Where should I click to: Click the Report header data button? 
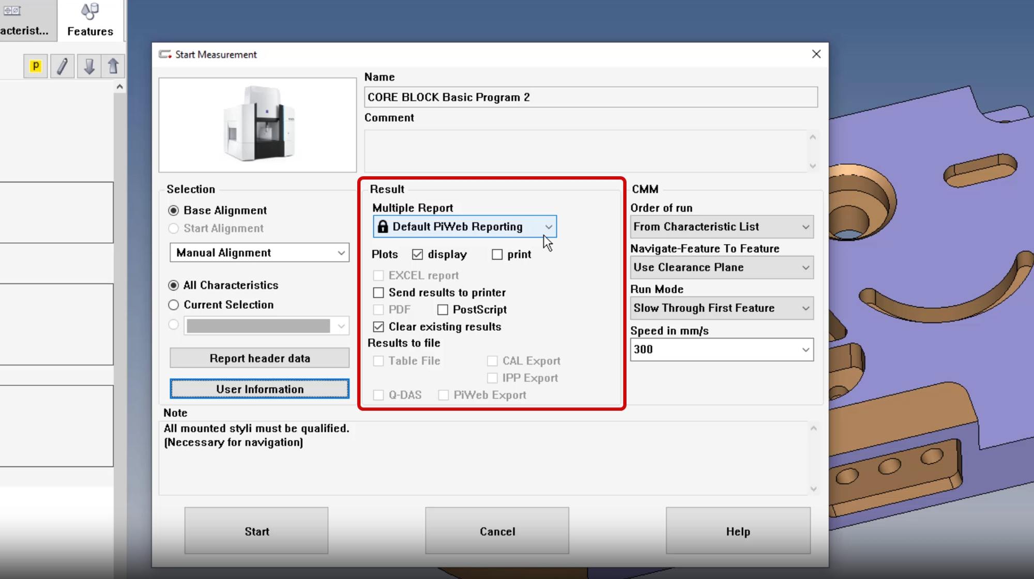click(x=260, y=357)
